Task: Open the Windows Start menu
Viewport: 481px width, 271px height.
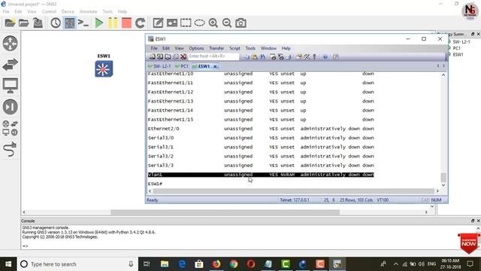Action: click(x=8, y=264)
